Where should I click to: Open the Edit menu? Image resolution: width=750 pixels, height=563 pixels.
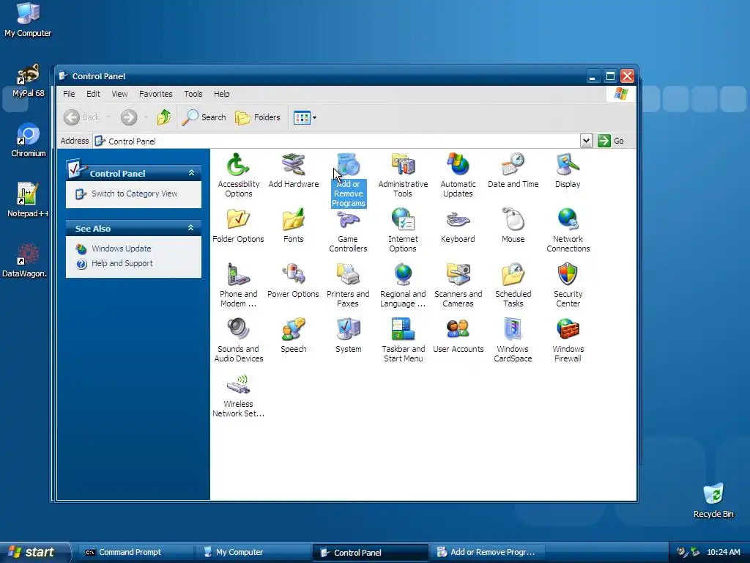tap(93, 94)
